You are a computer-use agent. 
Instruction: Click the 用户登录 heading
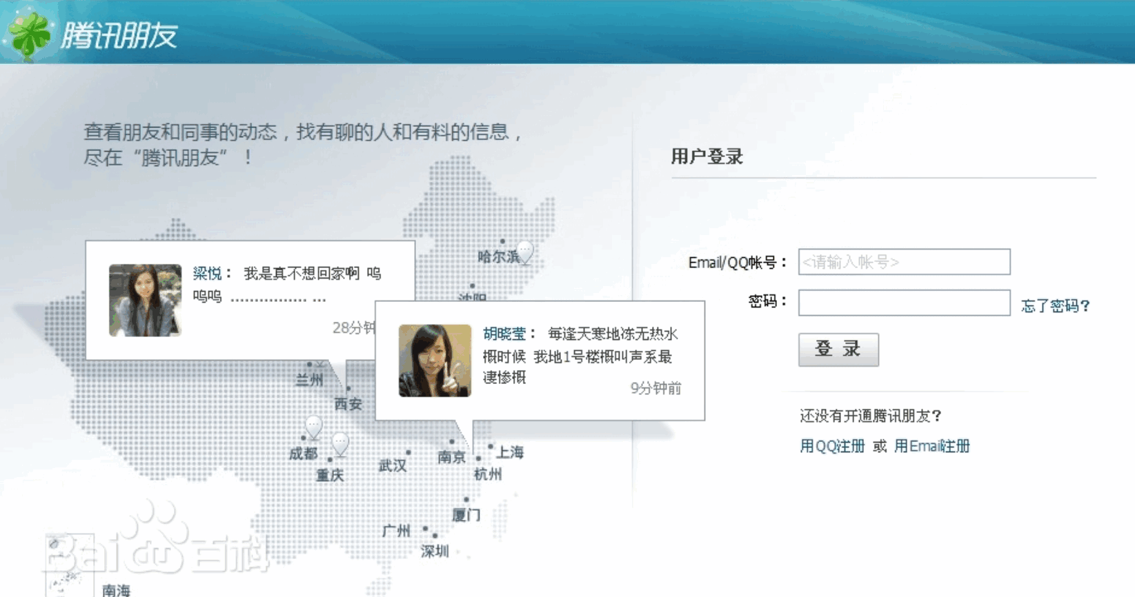tap(707, 156)
